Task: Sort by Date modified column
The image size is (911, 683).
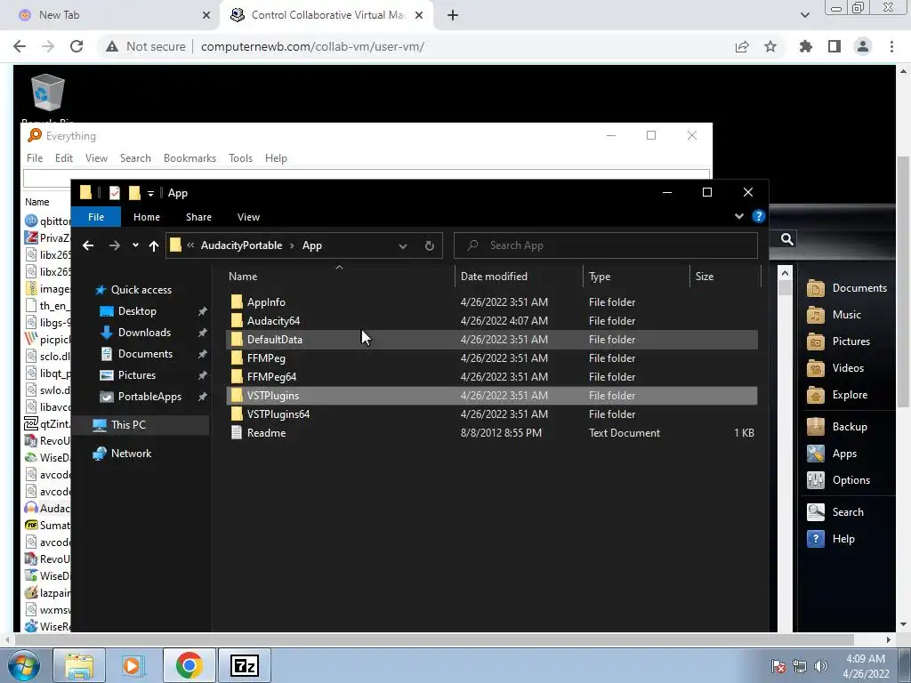Action: [495, 277]
